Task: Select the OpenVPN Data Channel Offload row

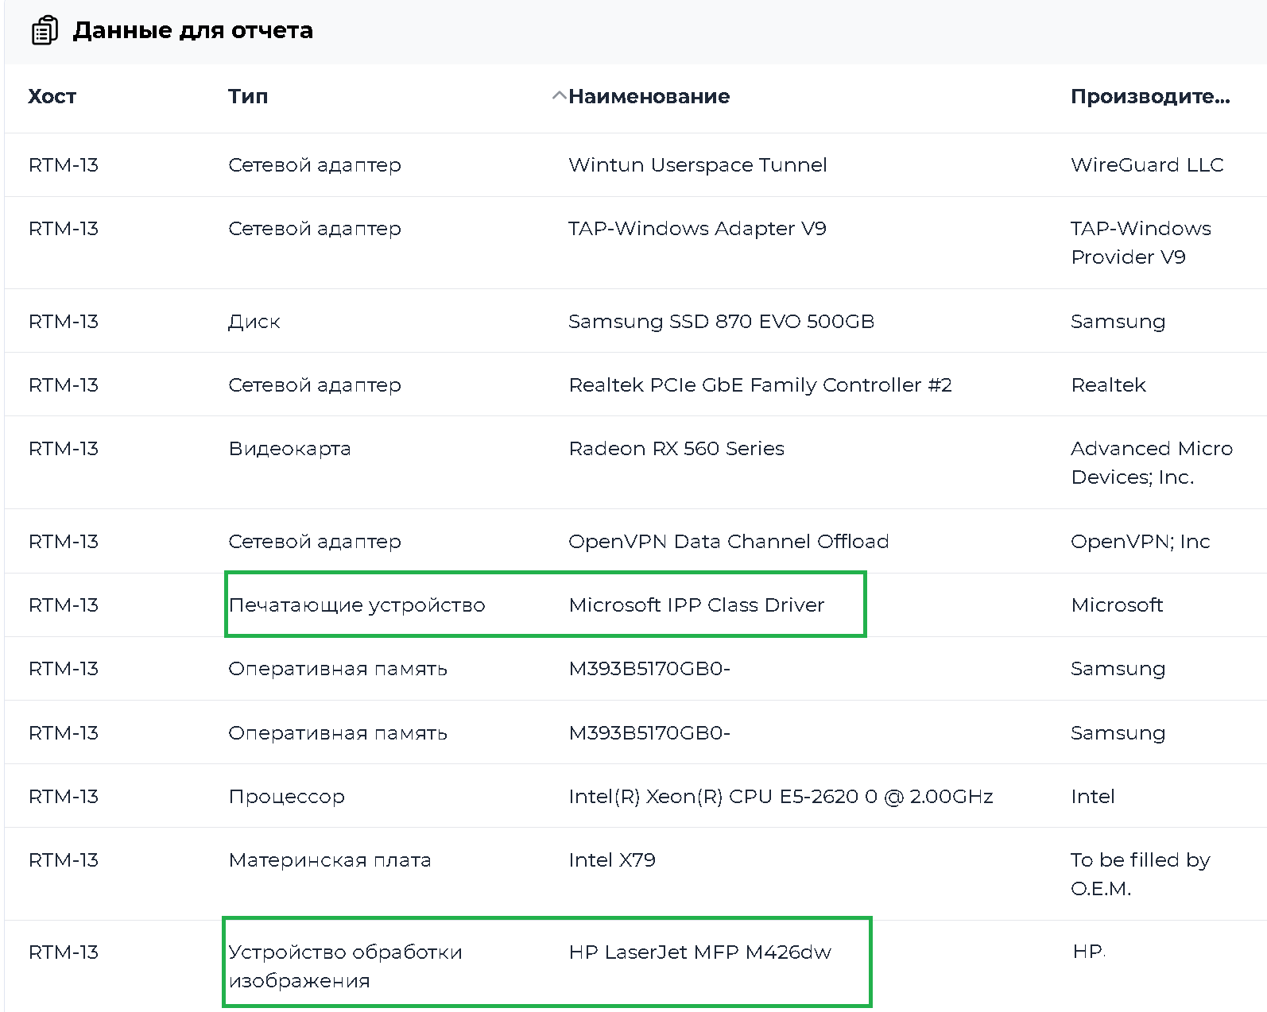Action: click(x=728, y=542)
